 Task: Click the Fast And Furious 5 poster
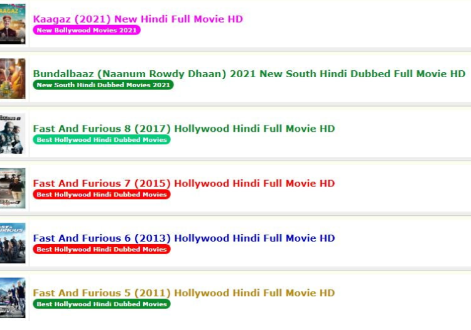tap(13, 298)
